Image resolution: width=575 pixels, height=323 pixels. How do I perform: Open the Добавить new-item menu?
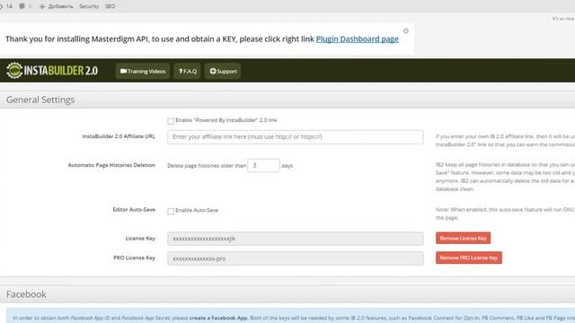coord(57,6)
